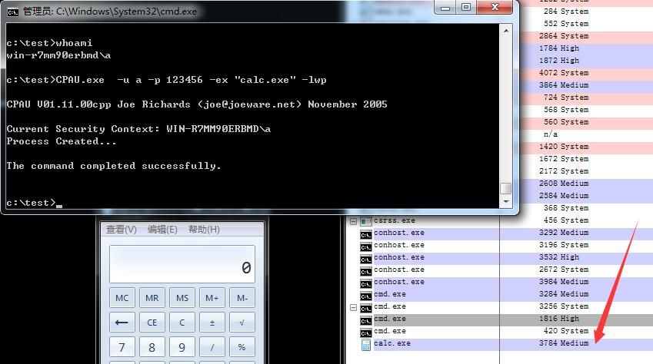This screenshot has width=653, height=364.
Task: Open the 帮助(H) menu in calculator
Action: pyautogui.click(x=204, y=229)
